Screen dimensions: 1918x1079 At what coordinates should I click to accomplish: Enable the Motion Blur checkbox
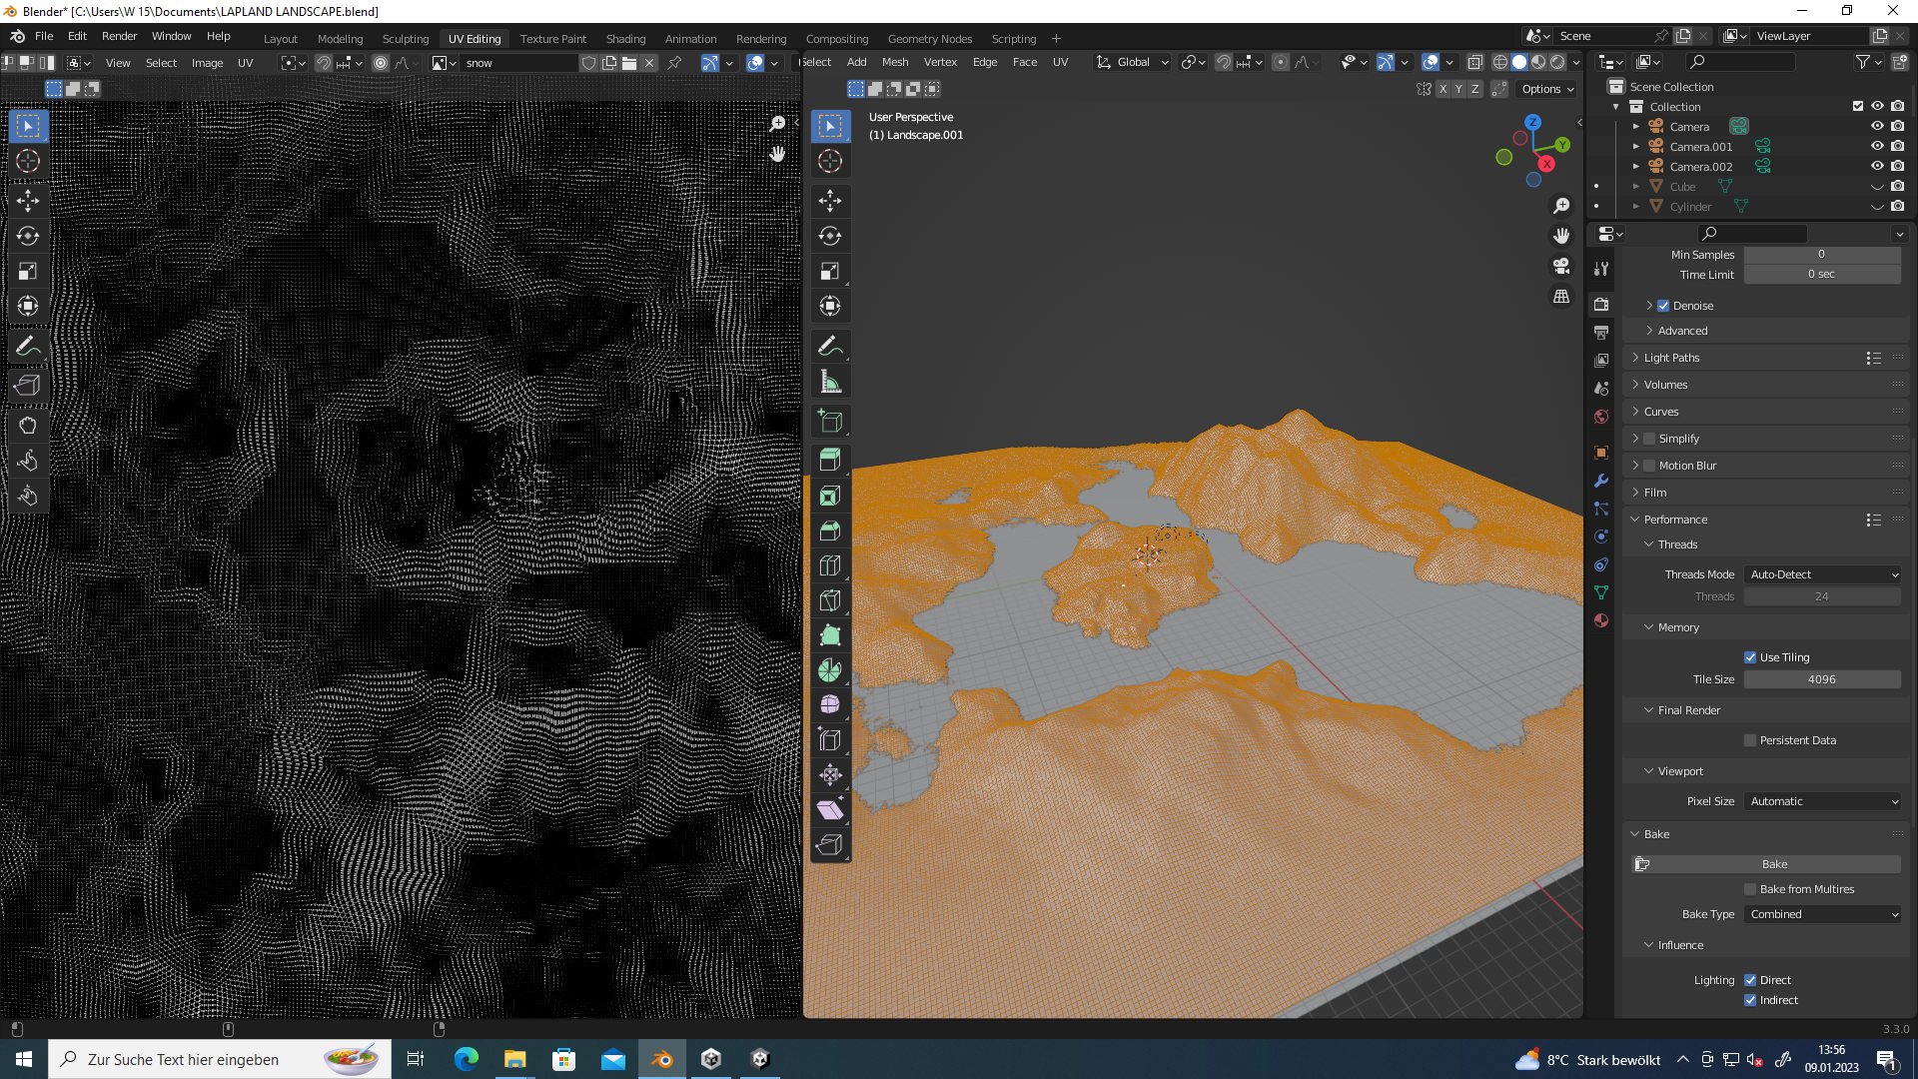(1650, 466)
